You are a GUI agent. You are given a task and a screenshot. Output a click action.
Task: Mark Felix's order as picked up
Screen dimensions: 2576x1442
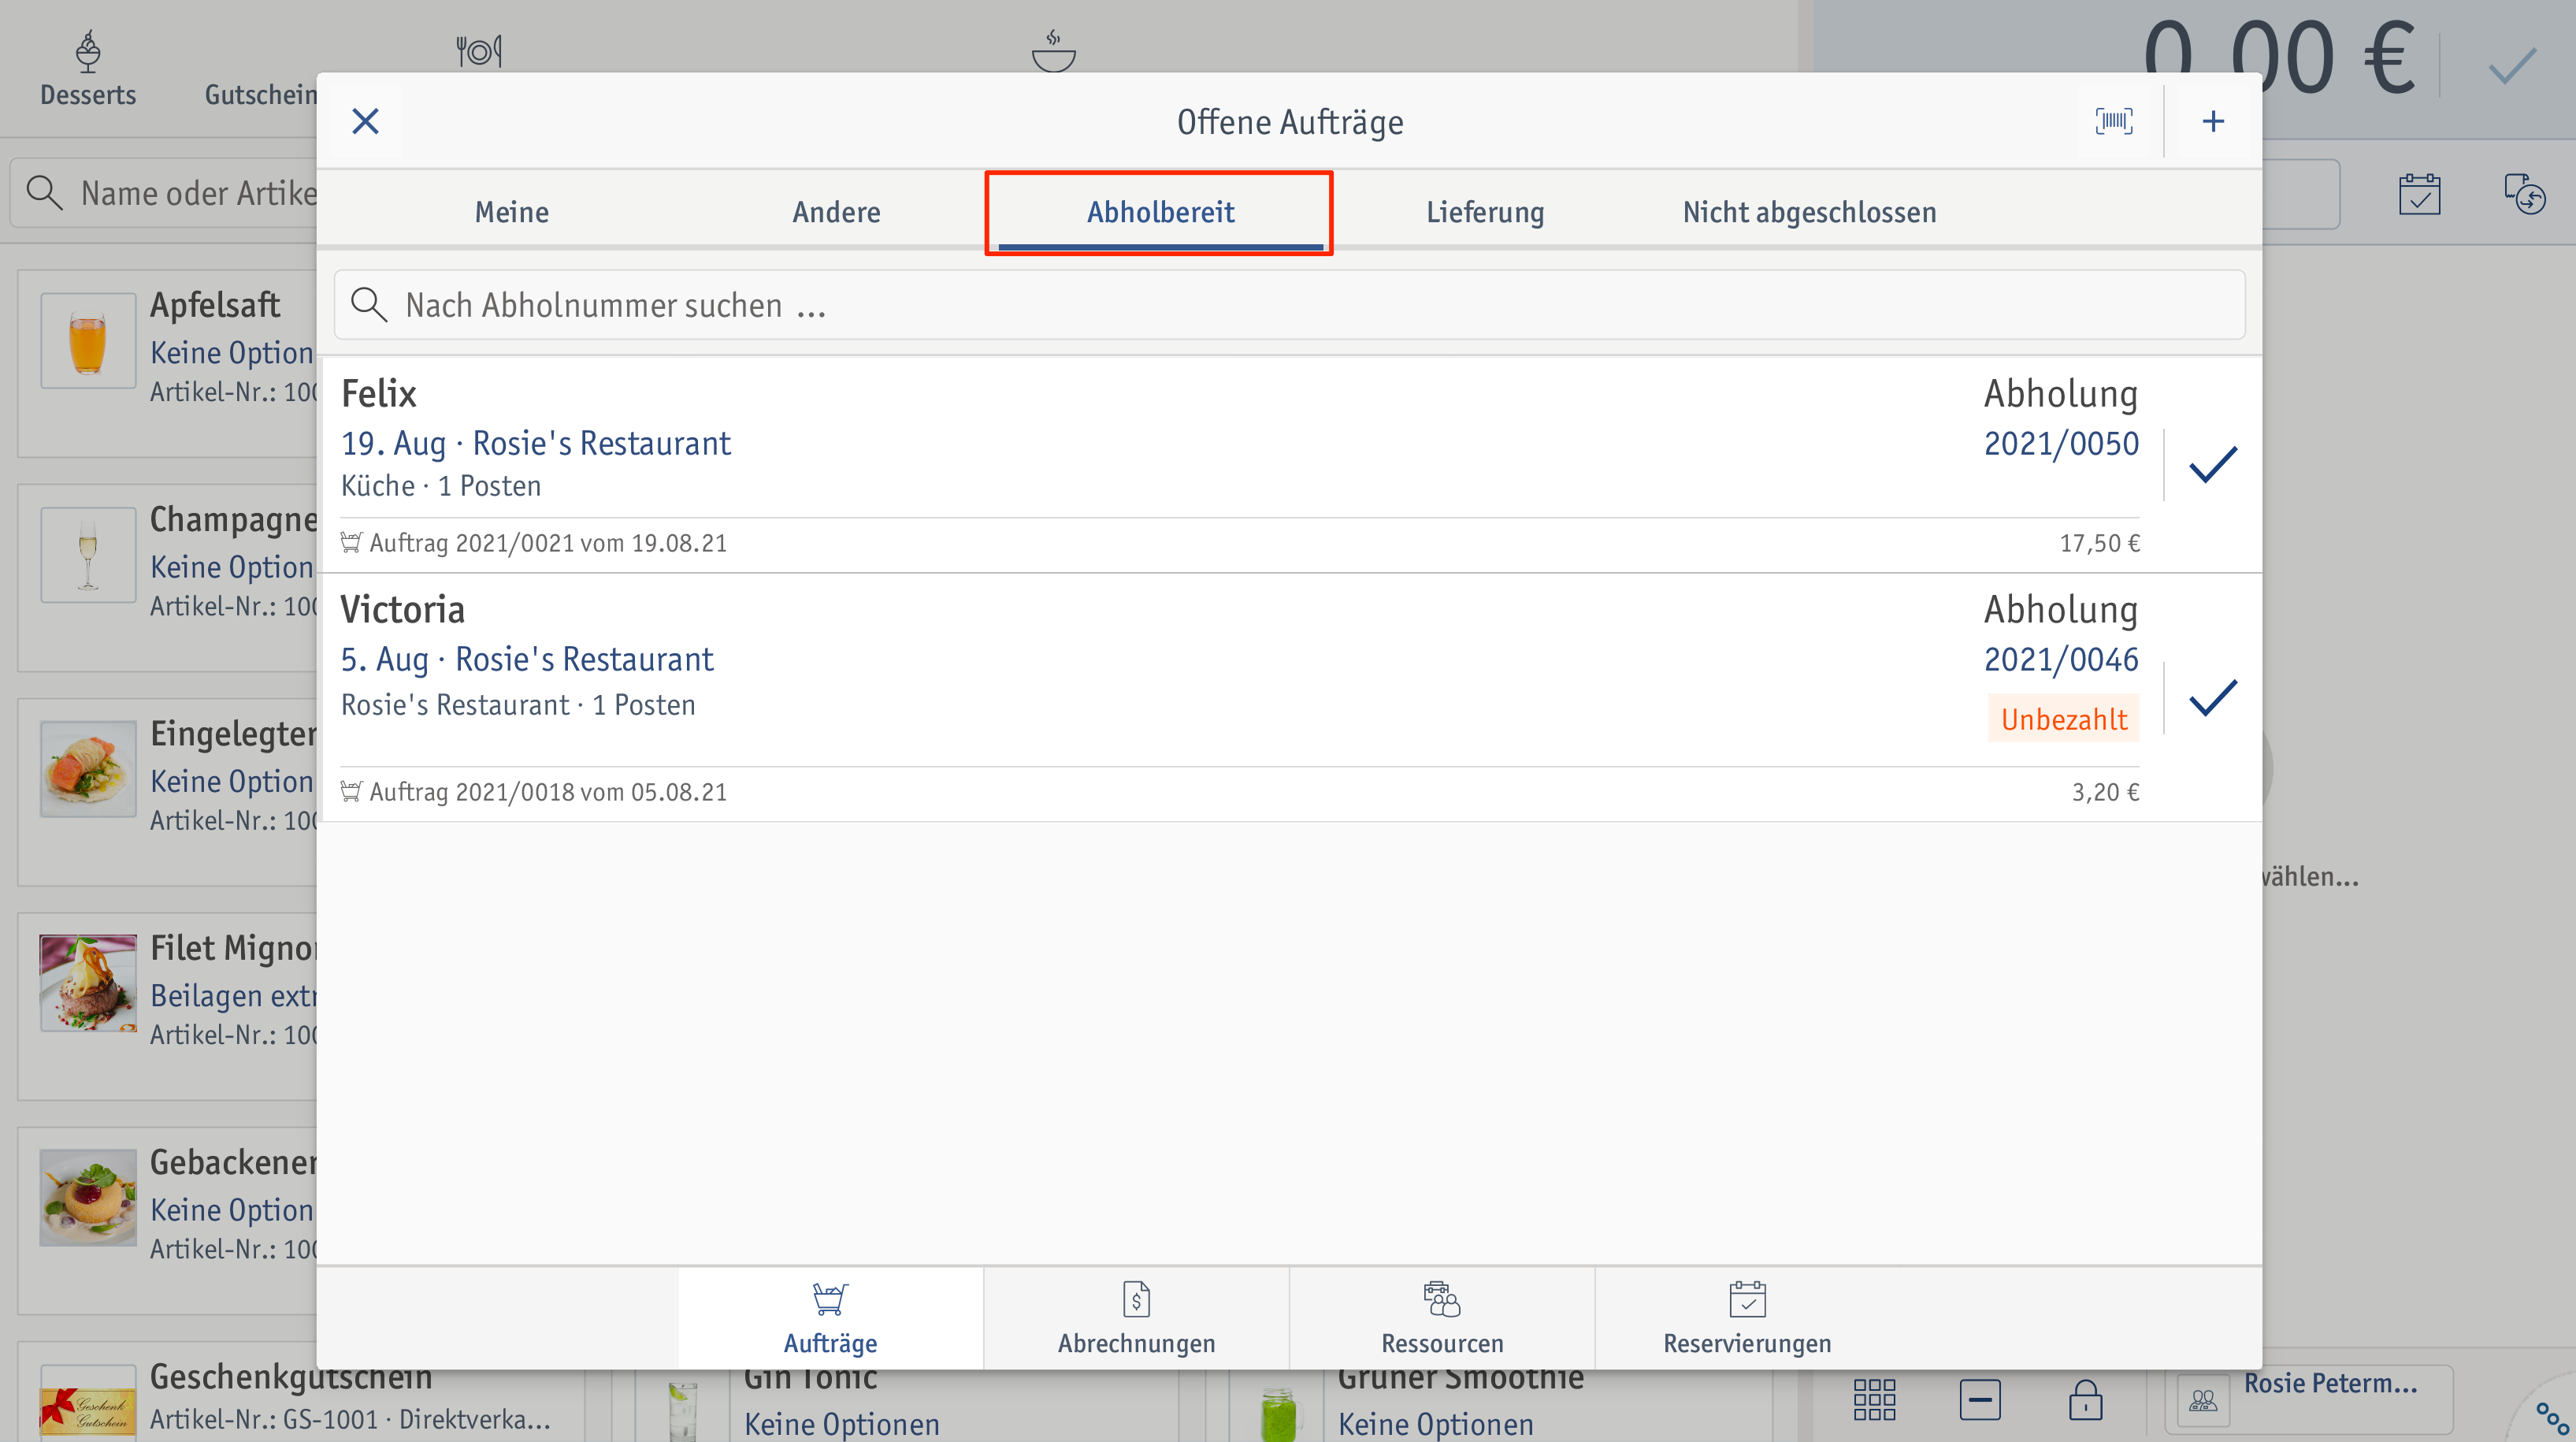pos(2212,465)
